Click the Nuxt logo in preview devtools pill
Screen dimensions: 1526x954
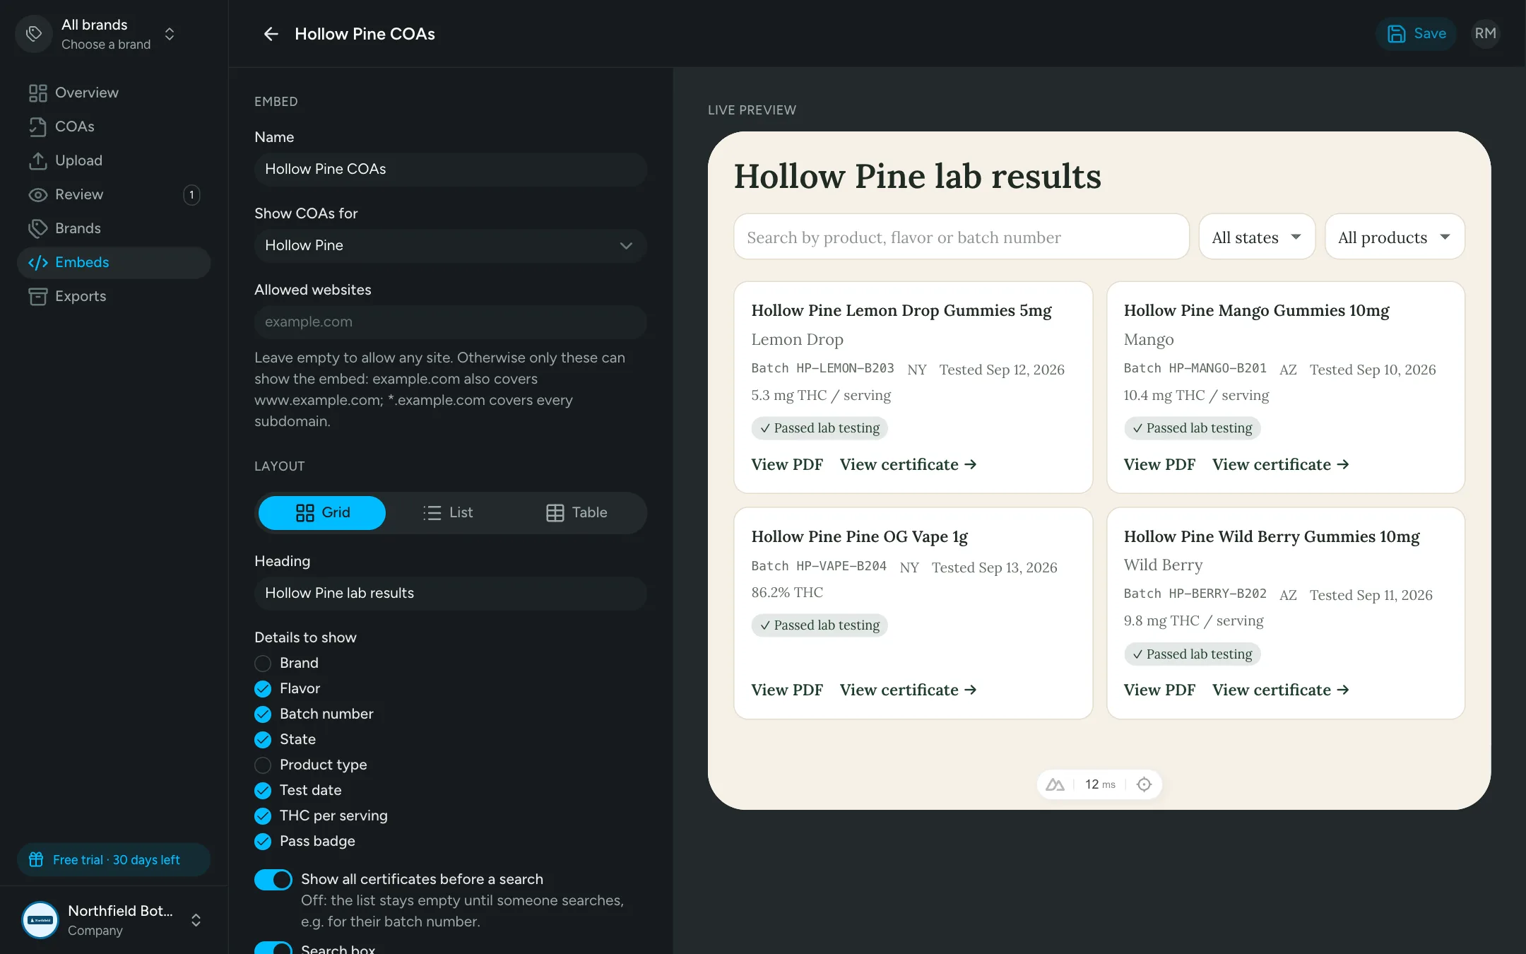tap(1055, 784)
